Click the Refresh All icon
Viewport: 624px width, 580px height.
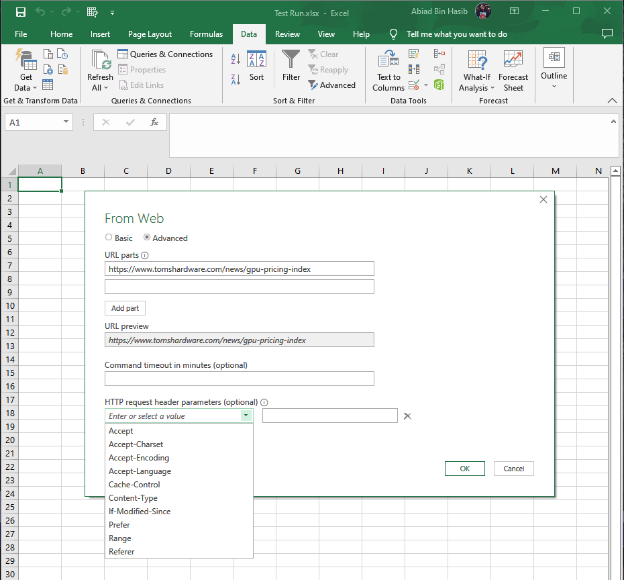[100, 60]
